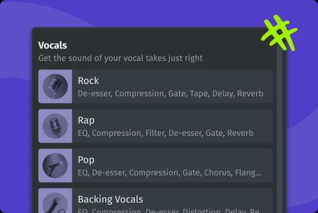Click the Pop microphone icon

point(55,166)
